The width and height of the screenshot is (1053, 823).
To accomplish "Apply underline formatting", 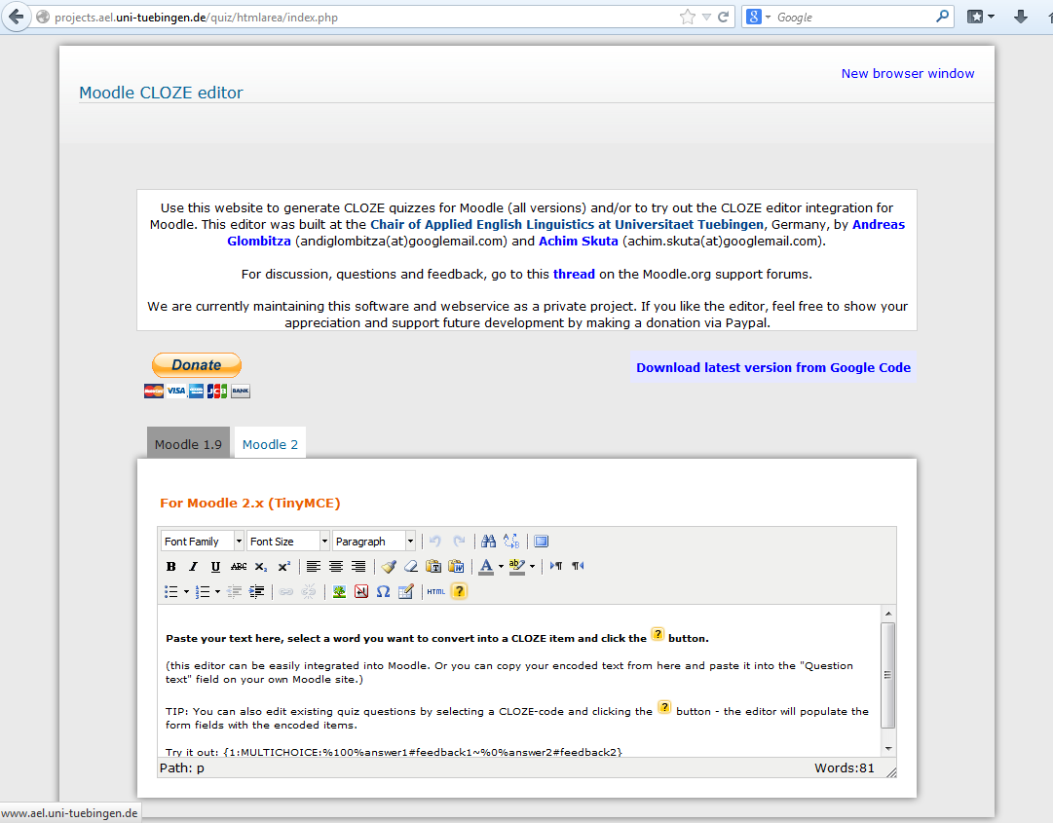I will [214, 566].
